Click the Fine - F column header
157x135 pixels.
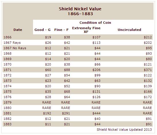[x=61, y=30]
